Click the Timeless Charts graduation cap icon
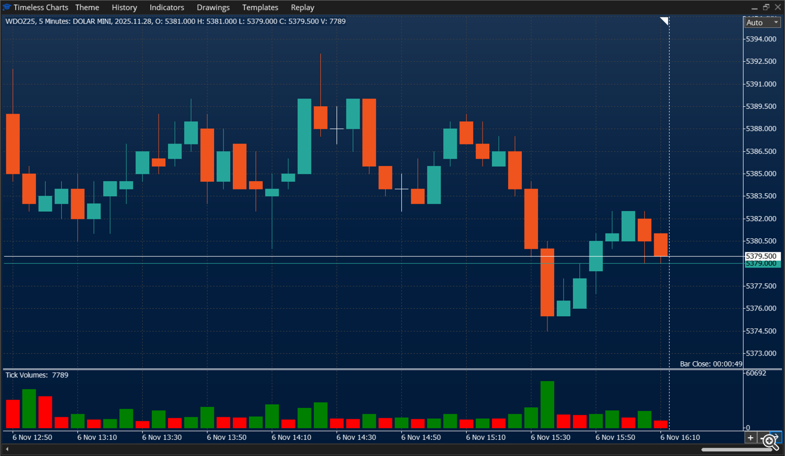This screenshot has width=785, height=456. click(6, 7)
